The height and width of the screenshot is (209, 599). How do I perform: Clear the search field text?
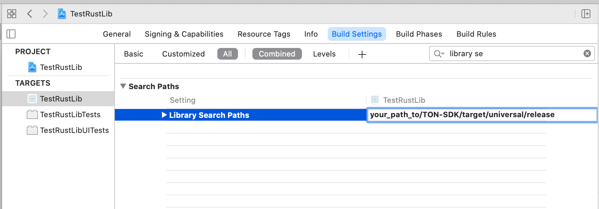coord(587,53)
